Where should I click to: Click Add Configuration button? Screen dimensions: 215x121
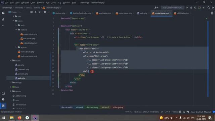[x=172, y=8]
